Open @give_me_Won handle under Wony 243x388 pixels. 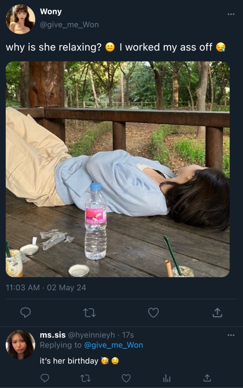coord(69,25)
